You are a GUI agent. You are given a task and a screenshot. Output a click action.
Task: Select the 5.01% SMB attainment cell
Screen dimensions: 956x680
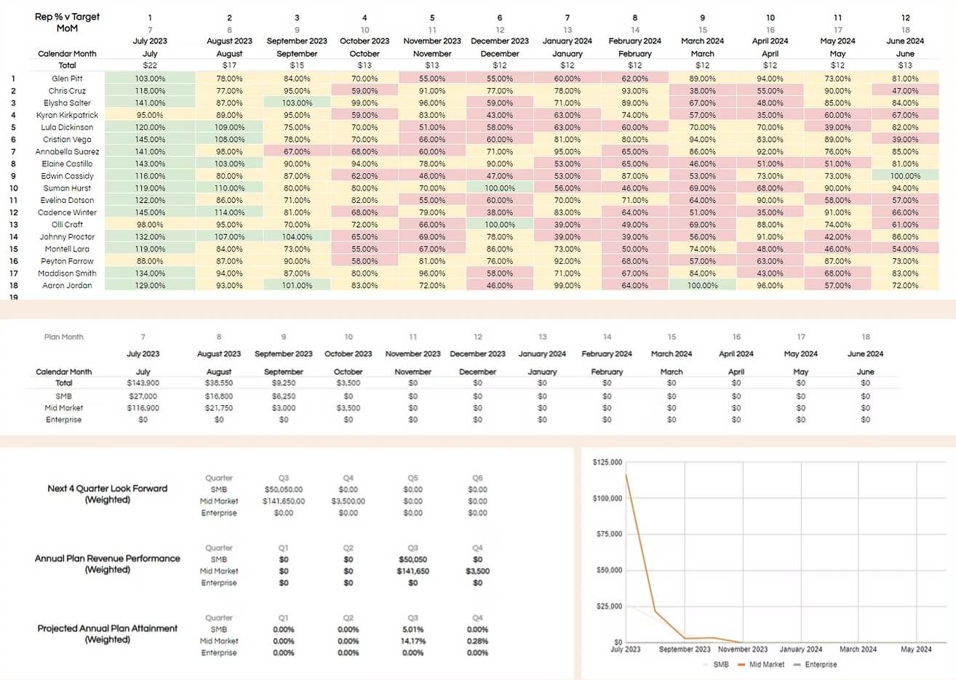[x=413, y=630]
